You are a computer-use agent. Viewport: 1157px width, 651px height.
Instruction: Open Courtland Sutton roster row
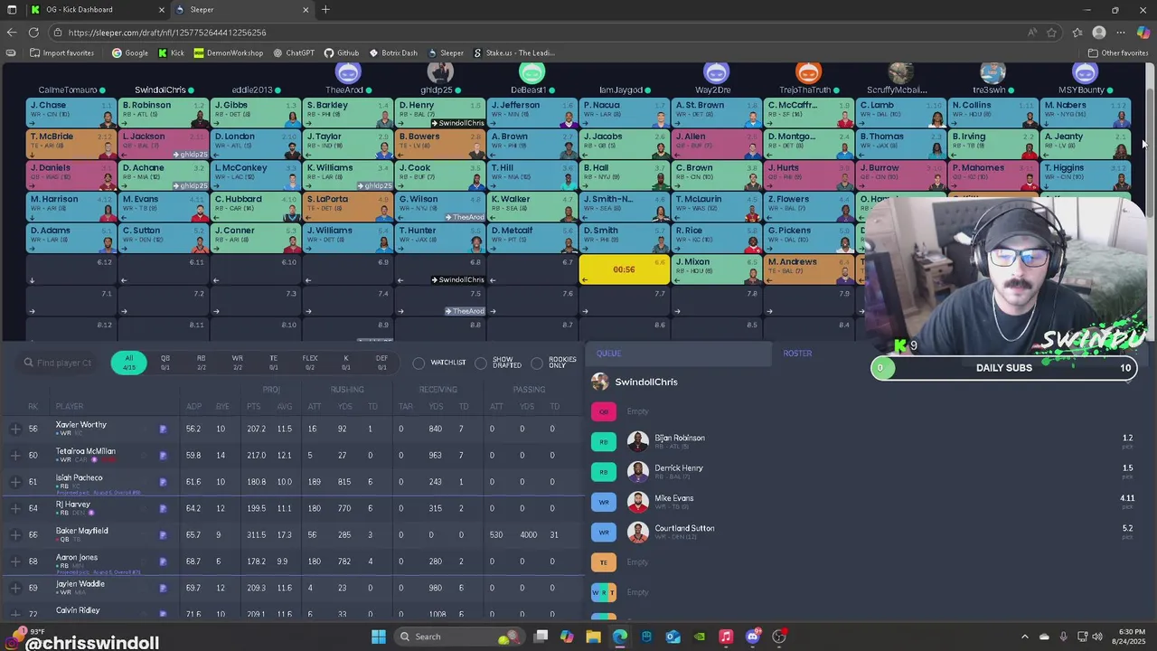[x=863, y=532]
